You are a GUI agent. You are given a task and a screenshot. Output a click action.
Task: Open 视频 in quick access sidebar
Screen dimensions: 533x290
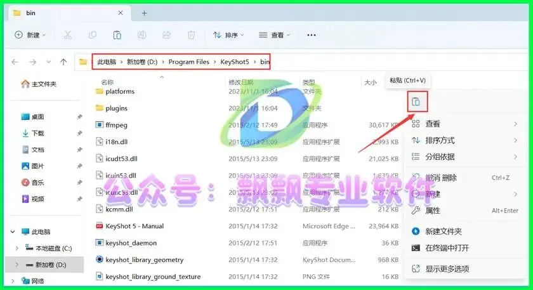click(x=33, y=199)
